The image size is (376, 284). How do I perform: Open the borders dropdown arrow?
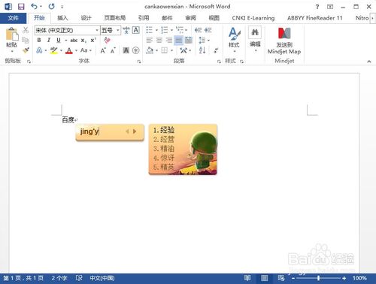[x=171, y=50]
